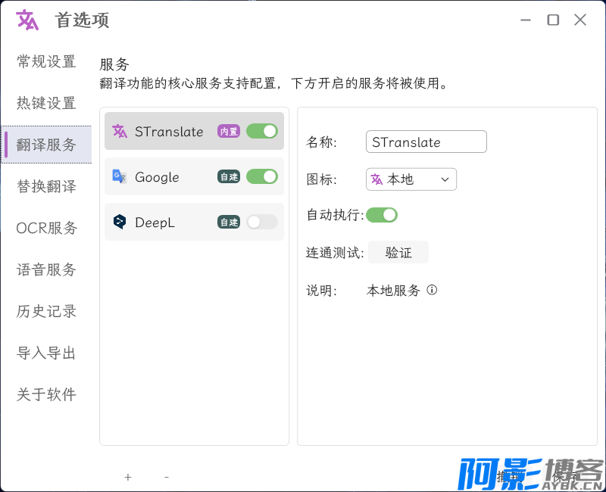Image resolution: width=606 pixels, height=492 pixels.
Task: Go to 替换翻译 section
Action: 46,186
